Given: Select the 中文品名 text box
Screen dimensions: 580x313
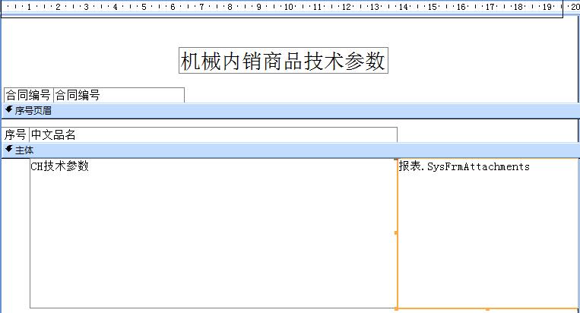Looking at the screenshot, I should coord(213,134).
